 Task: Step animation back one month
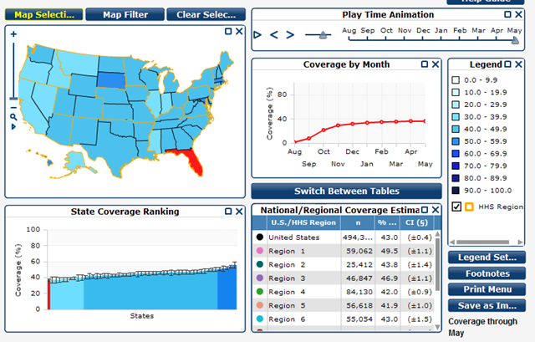click(x=273, y=35)
